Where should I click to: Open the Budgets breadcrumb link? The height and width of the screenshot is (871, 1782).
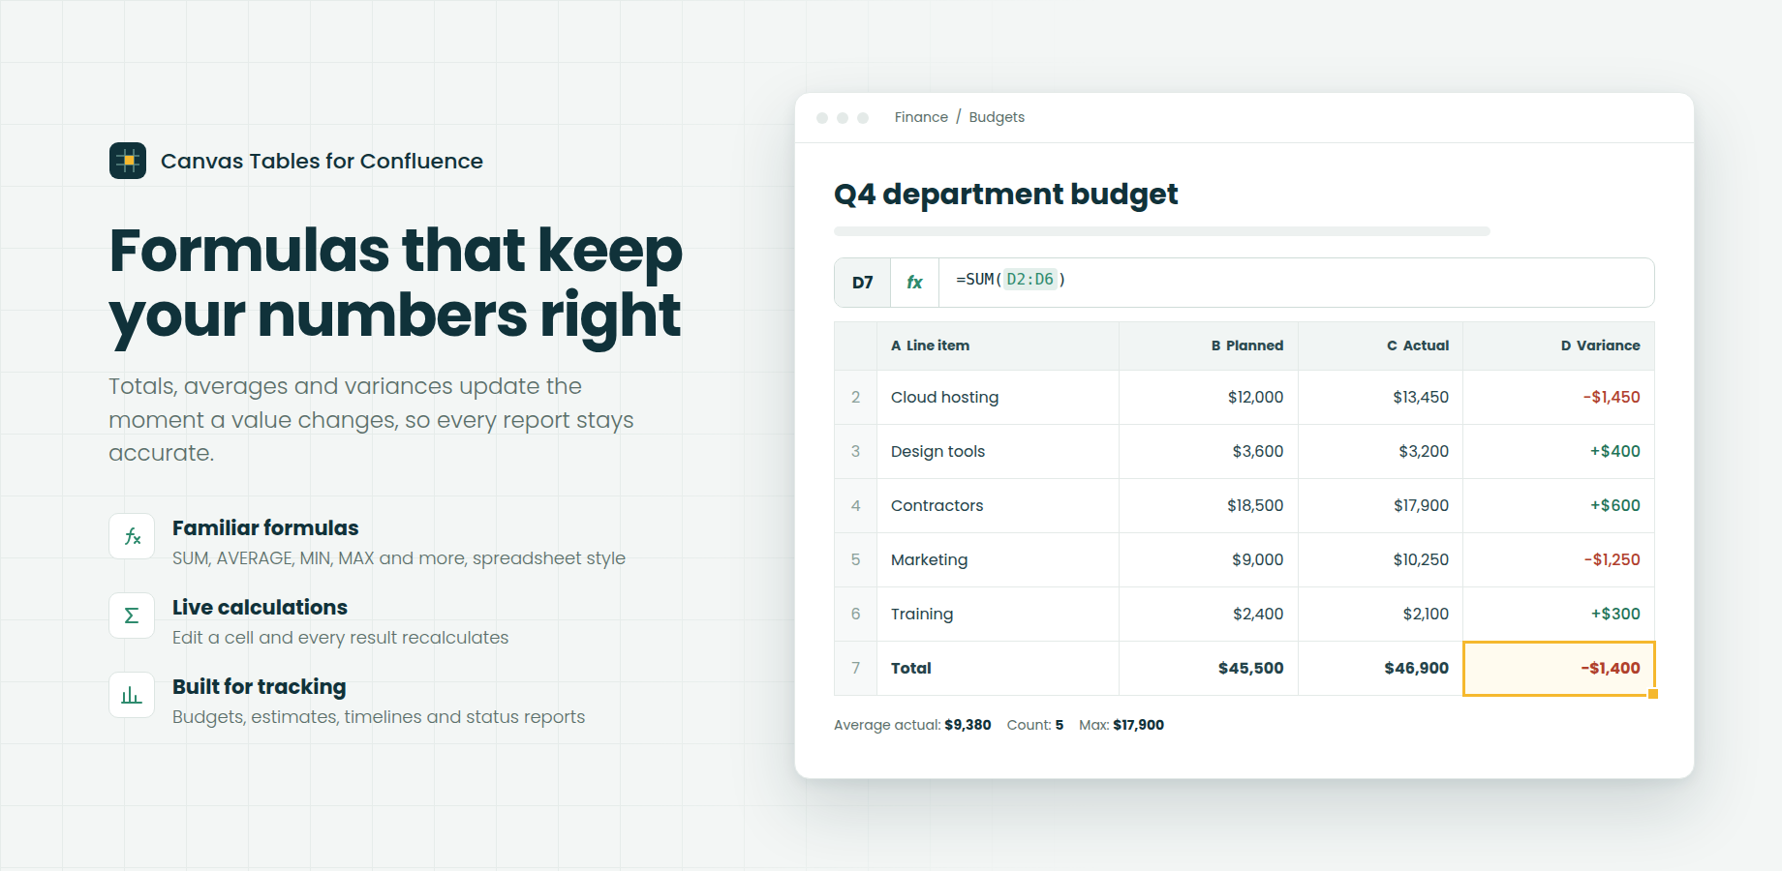coord(997,117)
